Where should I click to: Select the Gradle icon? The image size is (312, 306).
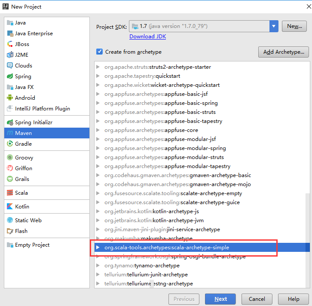pyautogui.click(x=10, y=144)
